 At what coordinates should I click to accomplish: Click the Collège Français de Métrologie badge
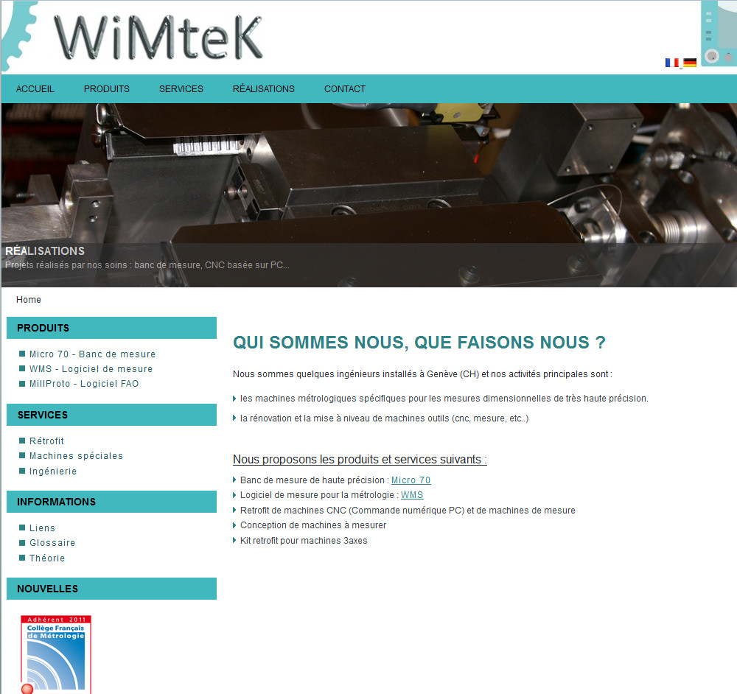coord(56,654)
